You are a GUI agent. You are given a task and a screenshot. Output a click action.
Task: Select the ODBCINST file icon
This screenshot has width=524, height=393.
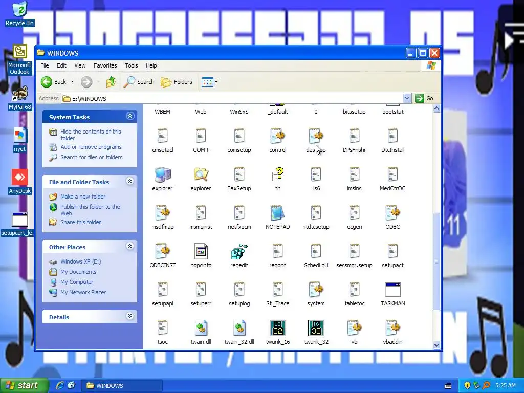click(162, 251)
